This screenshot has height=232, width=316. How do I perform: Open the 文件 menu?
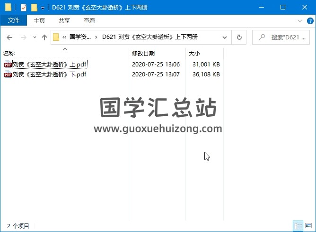(14, 21)
